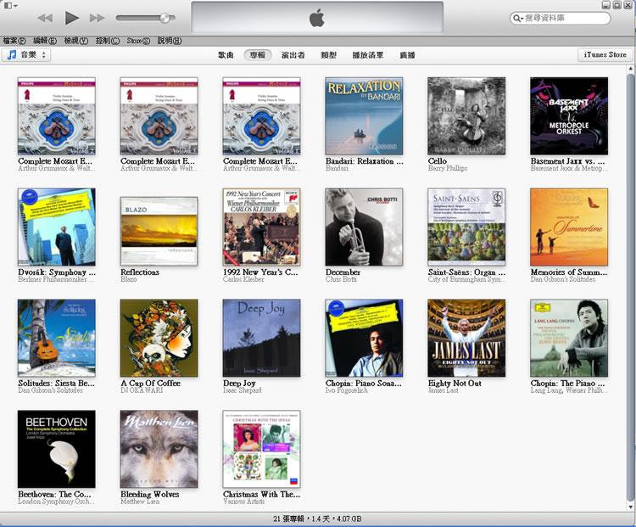This screenshot has width=636, height=527.
Task: Switch to the 播放清單 tab
Action: coord(367,55)
